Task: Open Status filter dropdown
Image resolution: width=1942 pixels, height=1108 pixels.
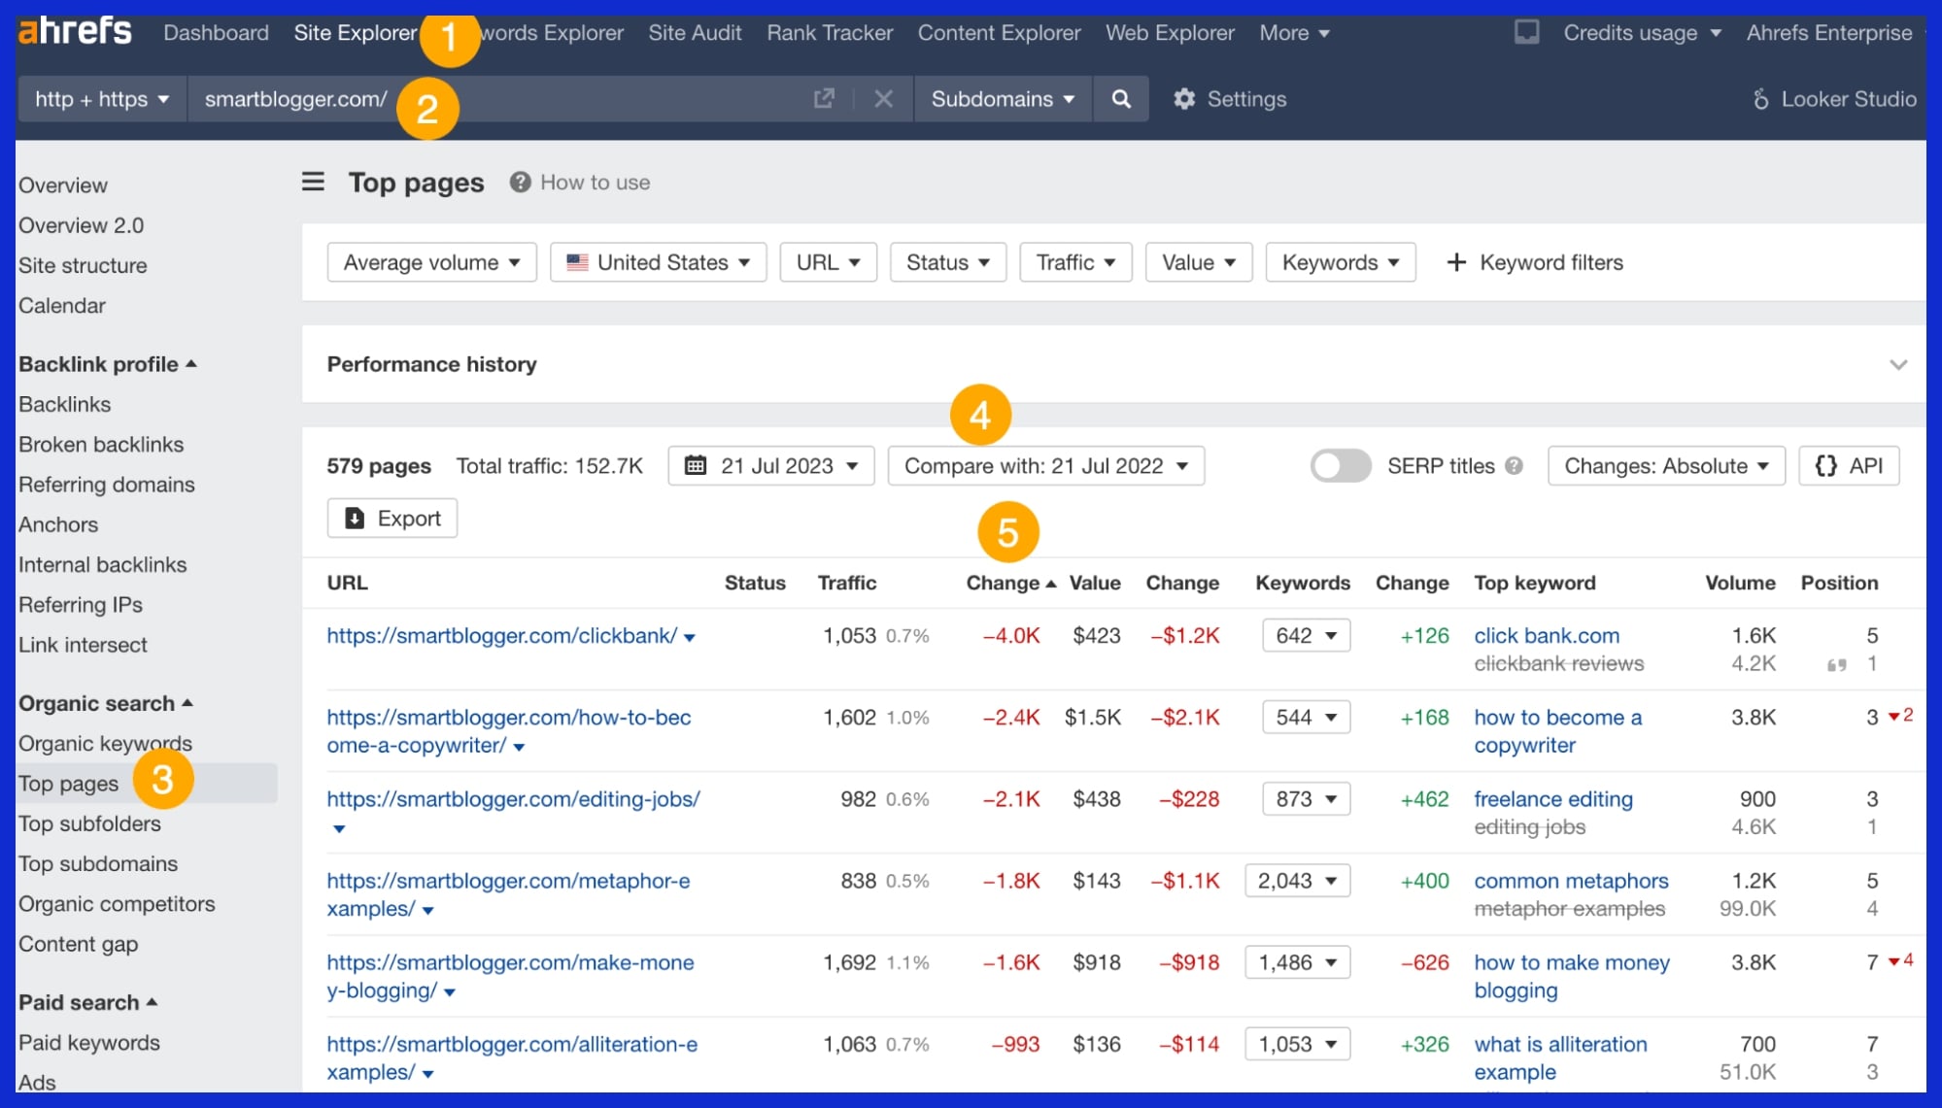Action: coord(948,262)
